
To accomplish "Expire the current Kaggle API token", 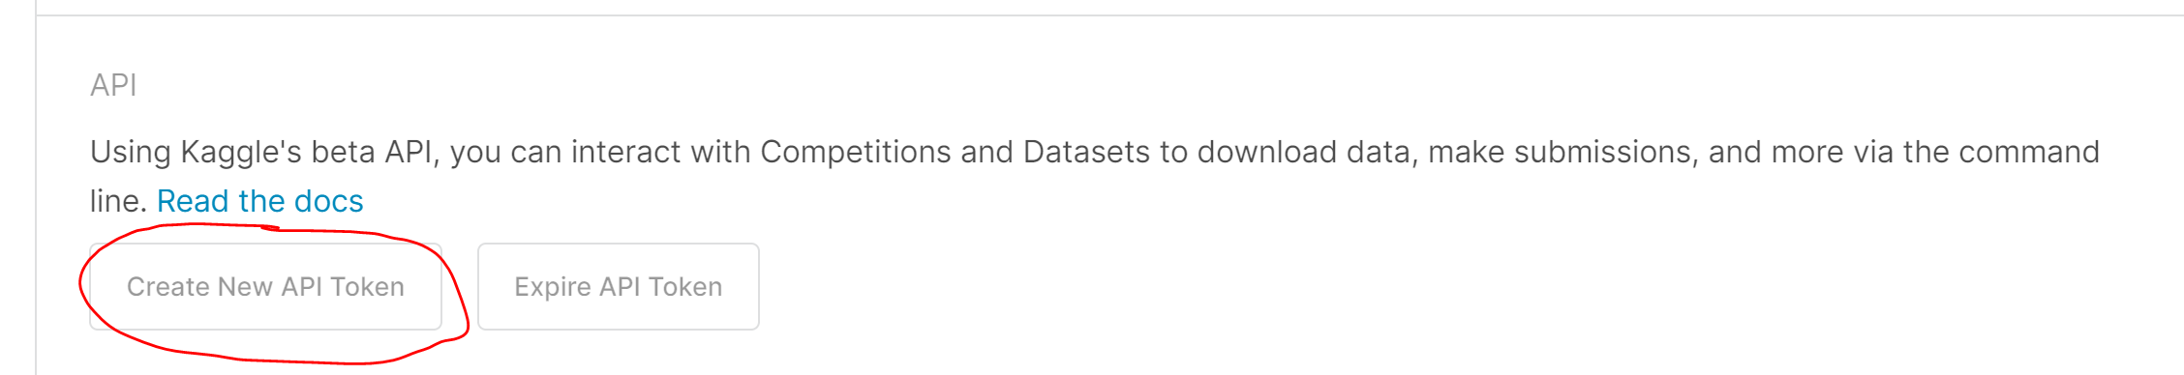I will click(619, 287).
